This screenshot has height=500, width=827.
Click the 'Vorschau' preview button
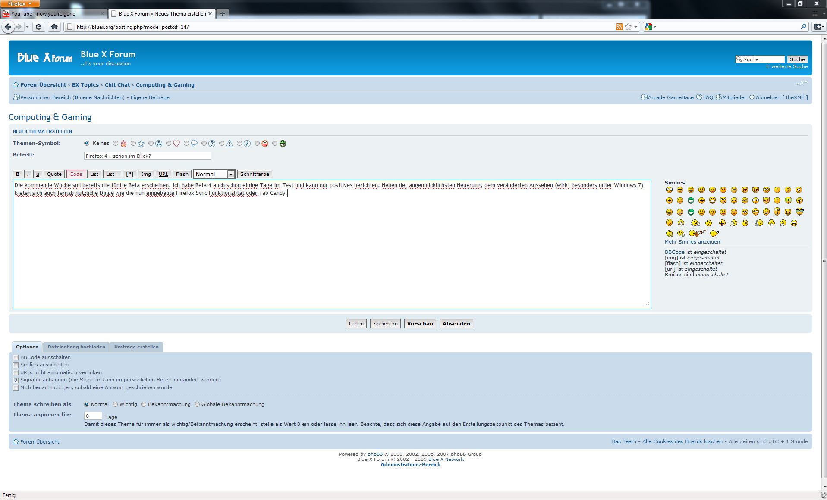coord(420,324)
